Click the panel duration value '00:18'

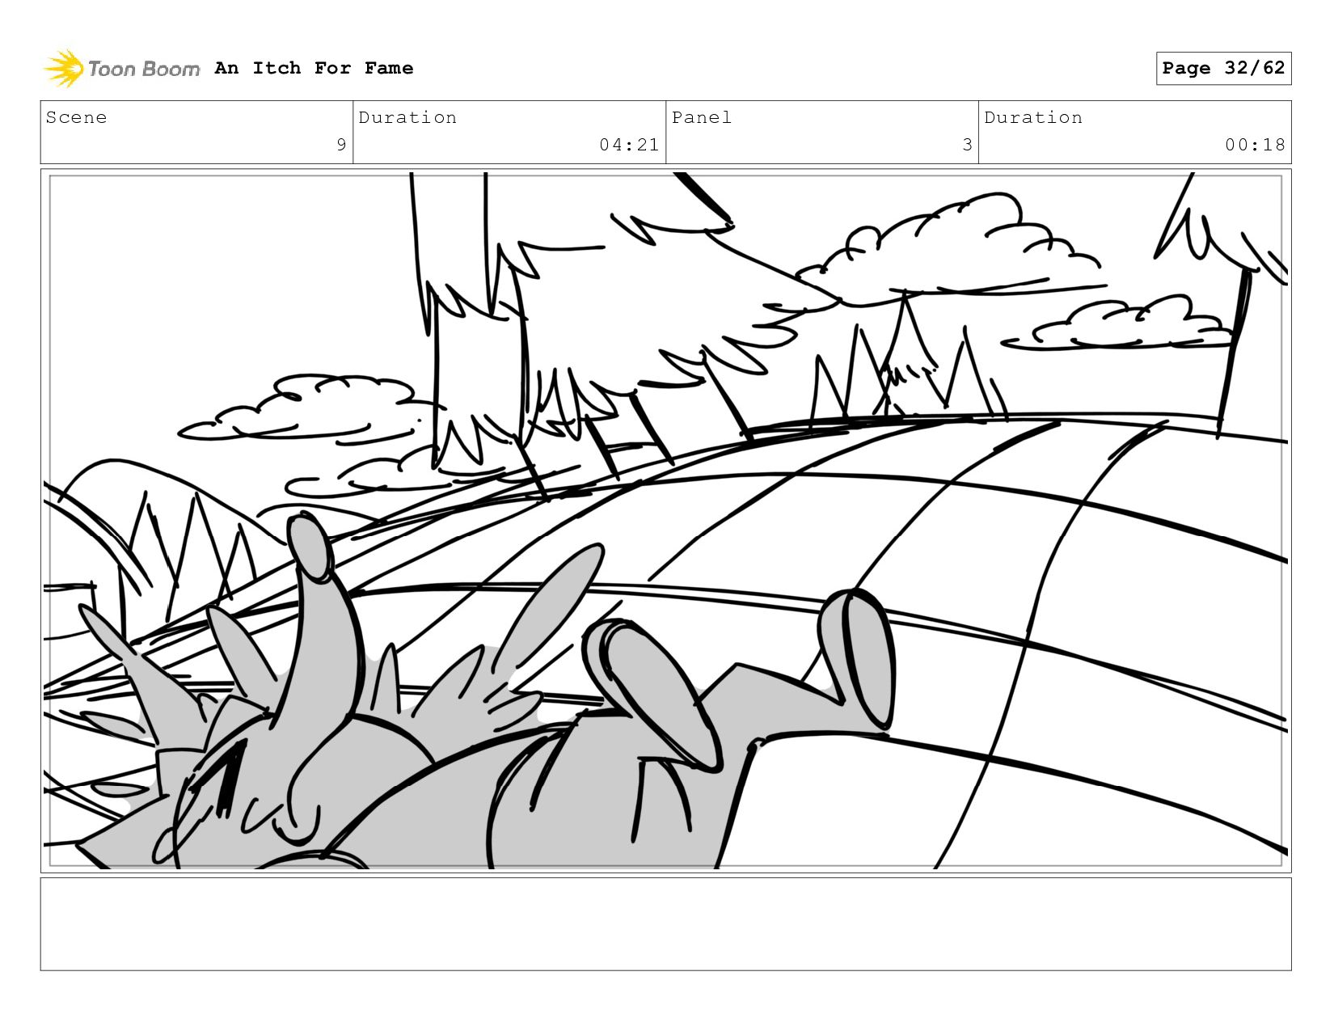tap(1255, 145)
